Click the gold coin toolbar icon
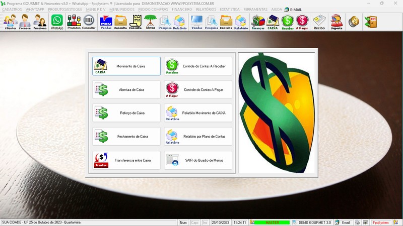Screen dimensions: 403x226 tap(354, 22)
